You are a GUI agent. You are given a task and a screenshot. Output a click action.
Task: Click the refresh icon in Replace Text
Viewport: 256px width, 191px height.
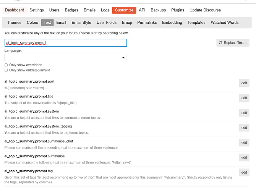point(220,43)
